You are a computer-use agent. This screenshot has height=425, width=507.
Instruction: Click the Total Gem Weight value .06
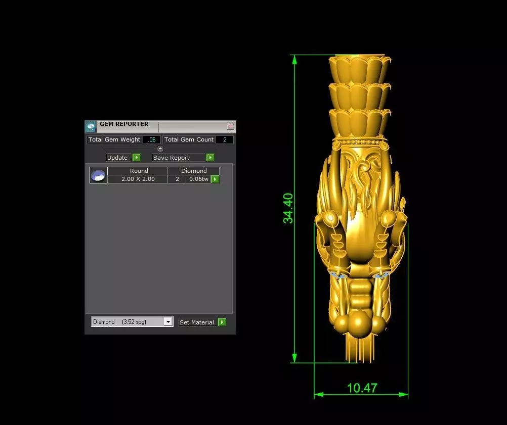coord(152,140)
